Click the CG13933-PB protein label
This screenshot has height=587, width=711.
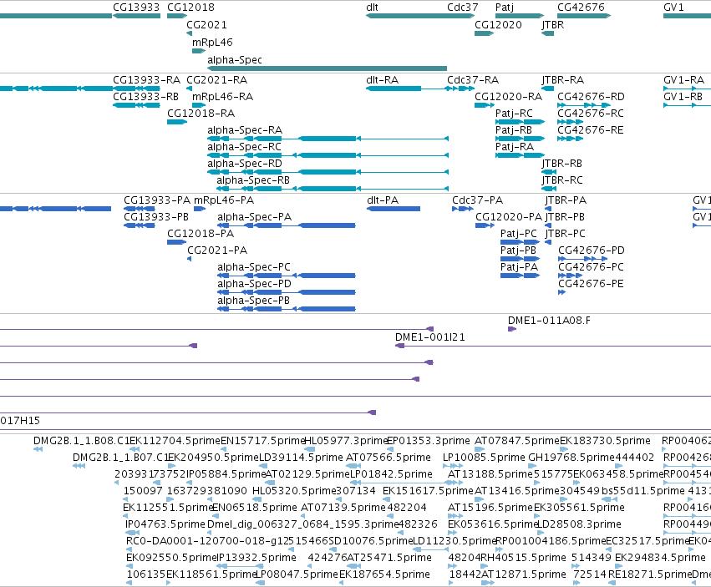[x=156, y=217]
